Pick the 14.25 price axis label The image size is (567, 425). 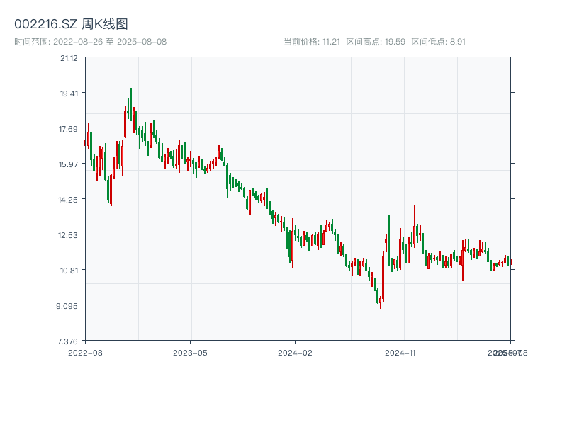pos(69,200)
